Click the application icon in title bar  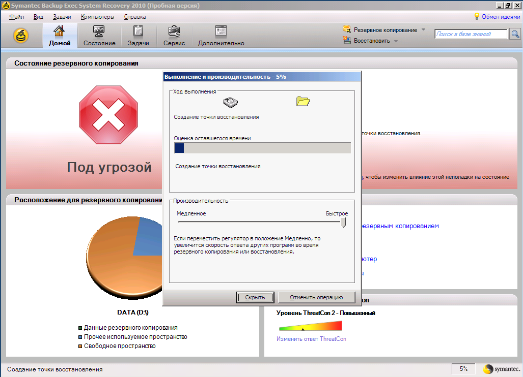tap(6, 5)
